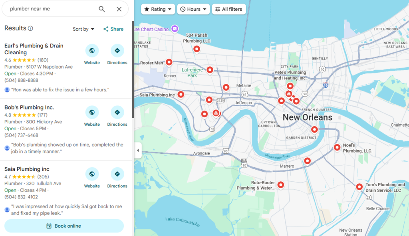Select the map pin near Marrero
The height and width of the screenshot is (236, 409).
click(307, 161)
